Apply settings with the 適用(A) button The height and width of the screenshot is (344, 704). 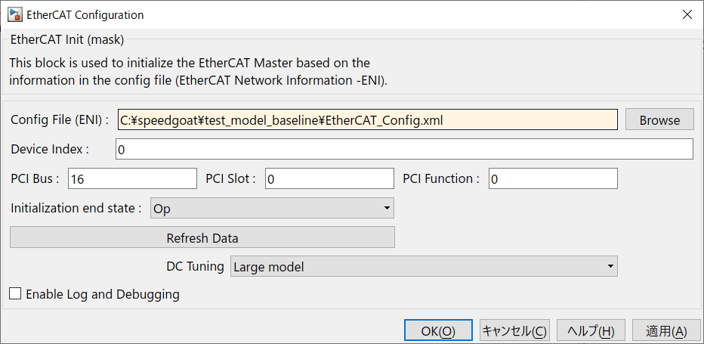point(666,331)
